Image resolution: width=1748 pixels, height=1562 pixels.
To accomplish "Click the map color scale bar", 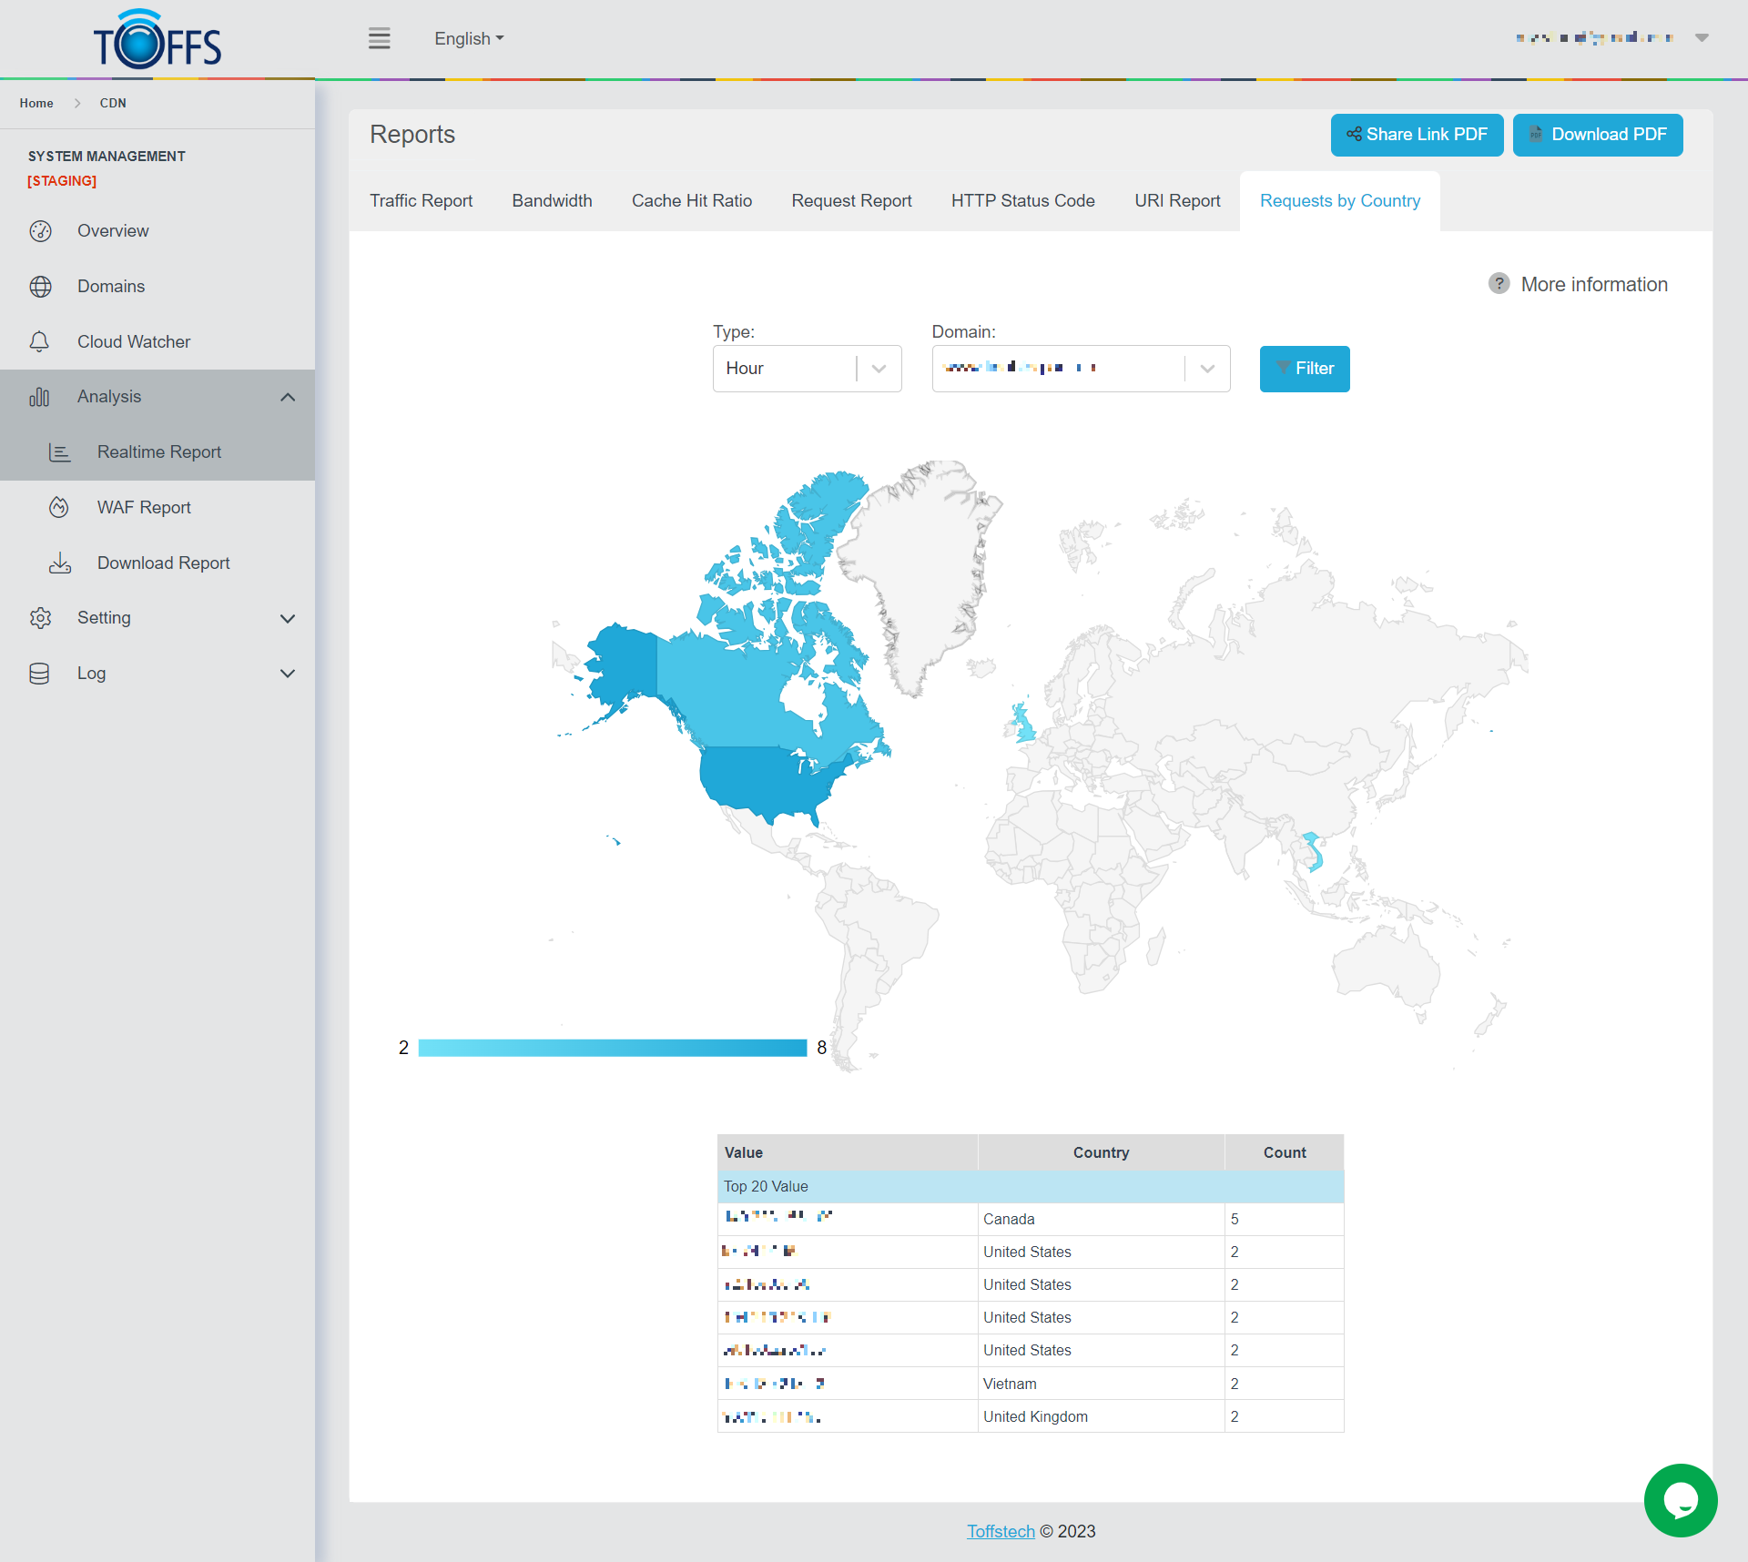I will coord(612,1048).
